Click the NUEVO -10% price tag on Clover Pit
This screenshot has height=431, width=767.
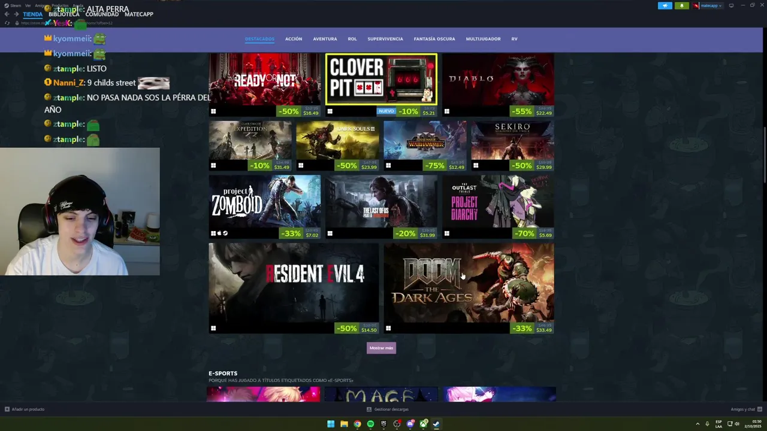(407, 111)
